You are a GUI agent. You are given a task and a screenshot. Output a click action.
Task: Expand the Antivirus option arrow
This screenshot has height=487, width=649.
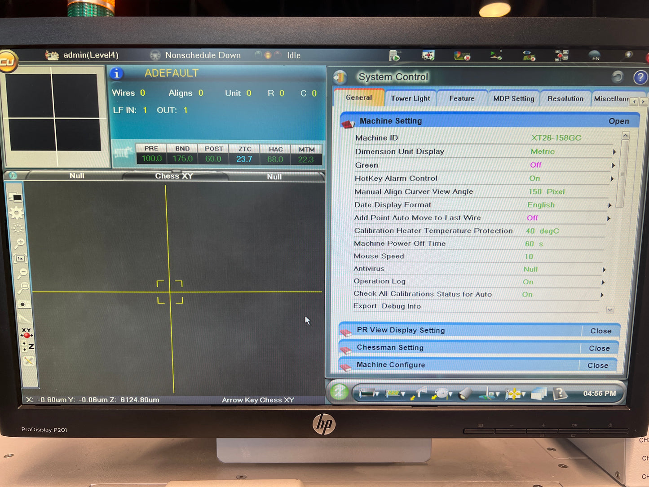point(604,270)
